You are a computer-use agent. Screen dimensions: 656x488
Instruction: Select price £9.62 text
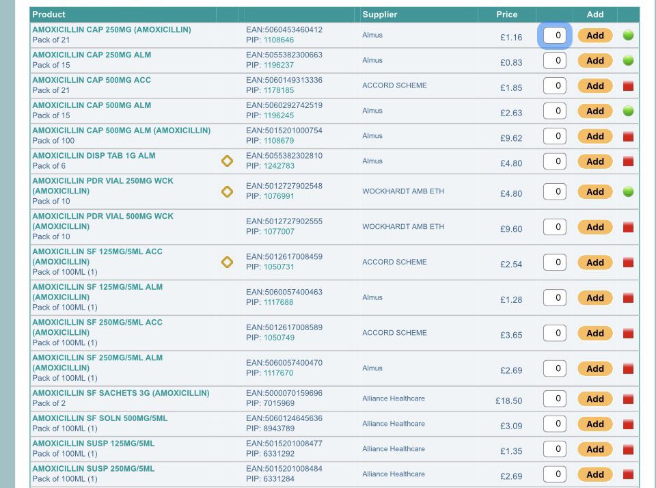click(511, 138)
